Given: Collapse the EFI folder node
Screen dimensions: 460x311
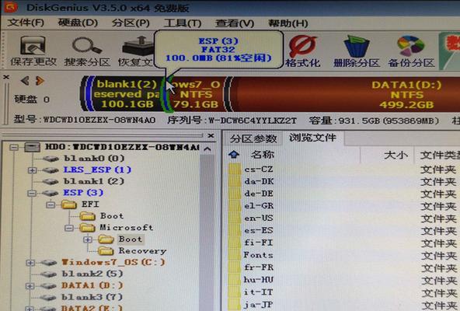Looking at the screenshot, I should pyautogui.click(x=51, y=204).
